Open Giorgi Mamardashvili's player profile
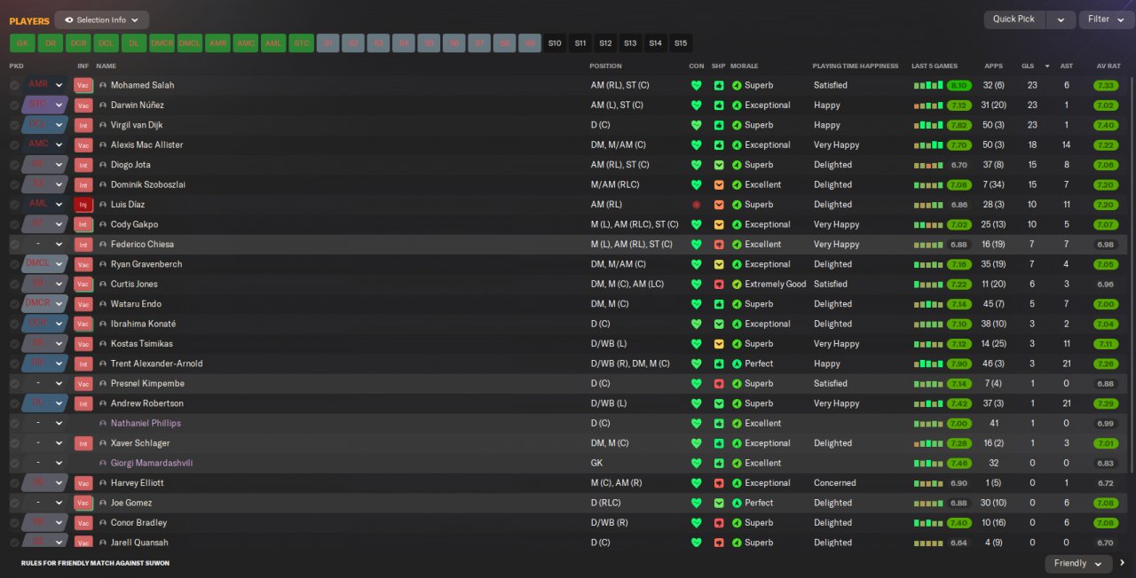Viewport: 1136px width, 578px height. [152, 463]
